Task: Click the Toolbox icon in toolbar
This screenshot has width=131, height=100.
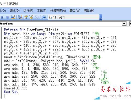Action: coord(37,17)
